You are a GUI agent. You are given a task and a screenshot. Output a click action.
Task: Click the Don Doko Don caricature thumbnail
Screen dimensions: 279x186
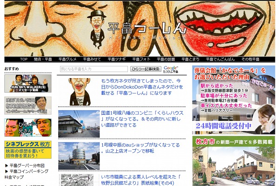(79, 91)
